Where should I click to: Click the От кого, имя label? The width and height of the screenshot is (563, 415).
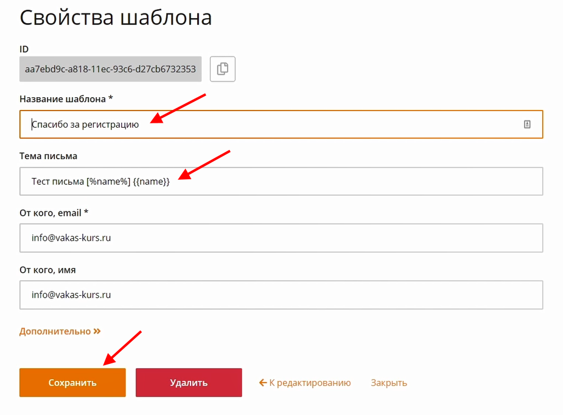point(47,269)
